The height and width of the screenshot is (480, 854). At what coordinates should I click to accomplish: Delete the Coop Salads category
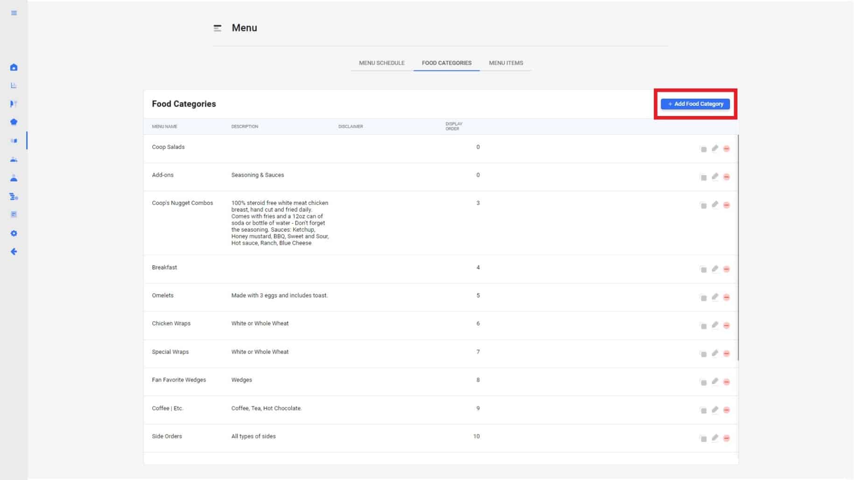[x=727, y=149]
